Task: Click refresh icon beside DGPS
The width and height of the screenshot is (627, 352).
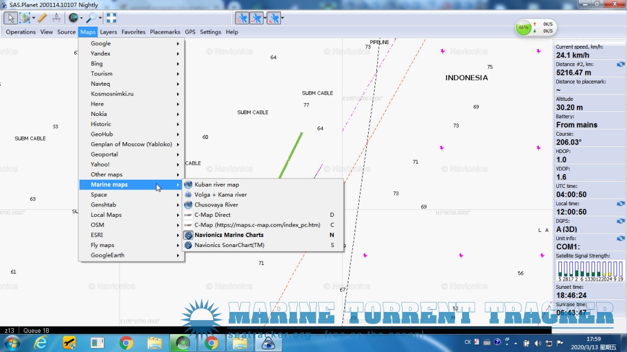Action: click(620, 221)
